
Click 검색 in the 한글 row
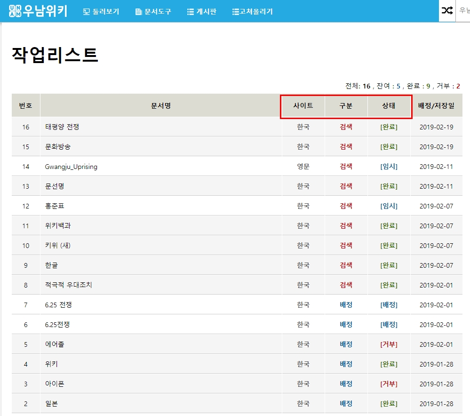[346, 265]
